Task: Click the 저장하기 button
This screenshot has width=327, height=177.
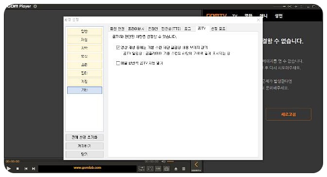Action: coord(85,146)
